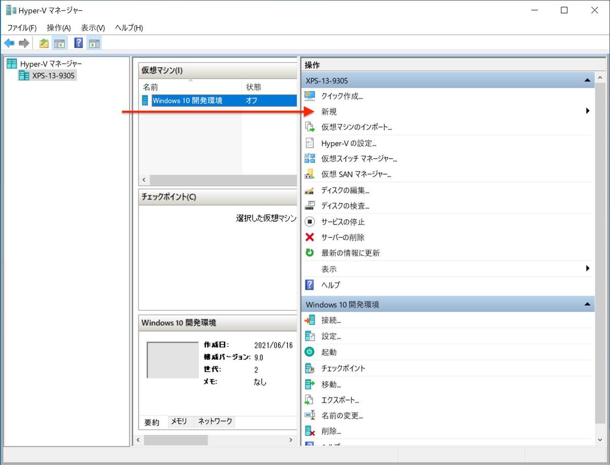This screenshot has width=610, height=465.
Task: Click the エクスポート action icon
Action: 310,400
